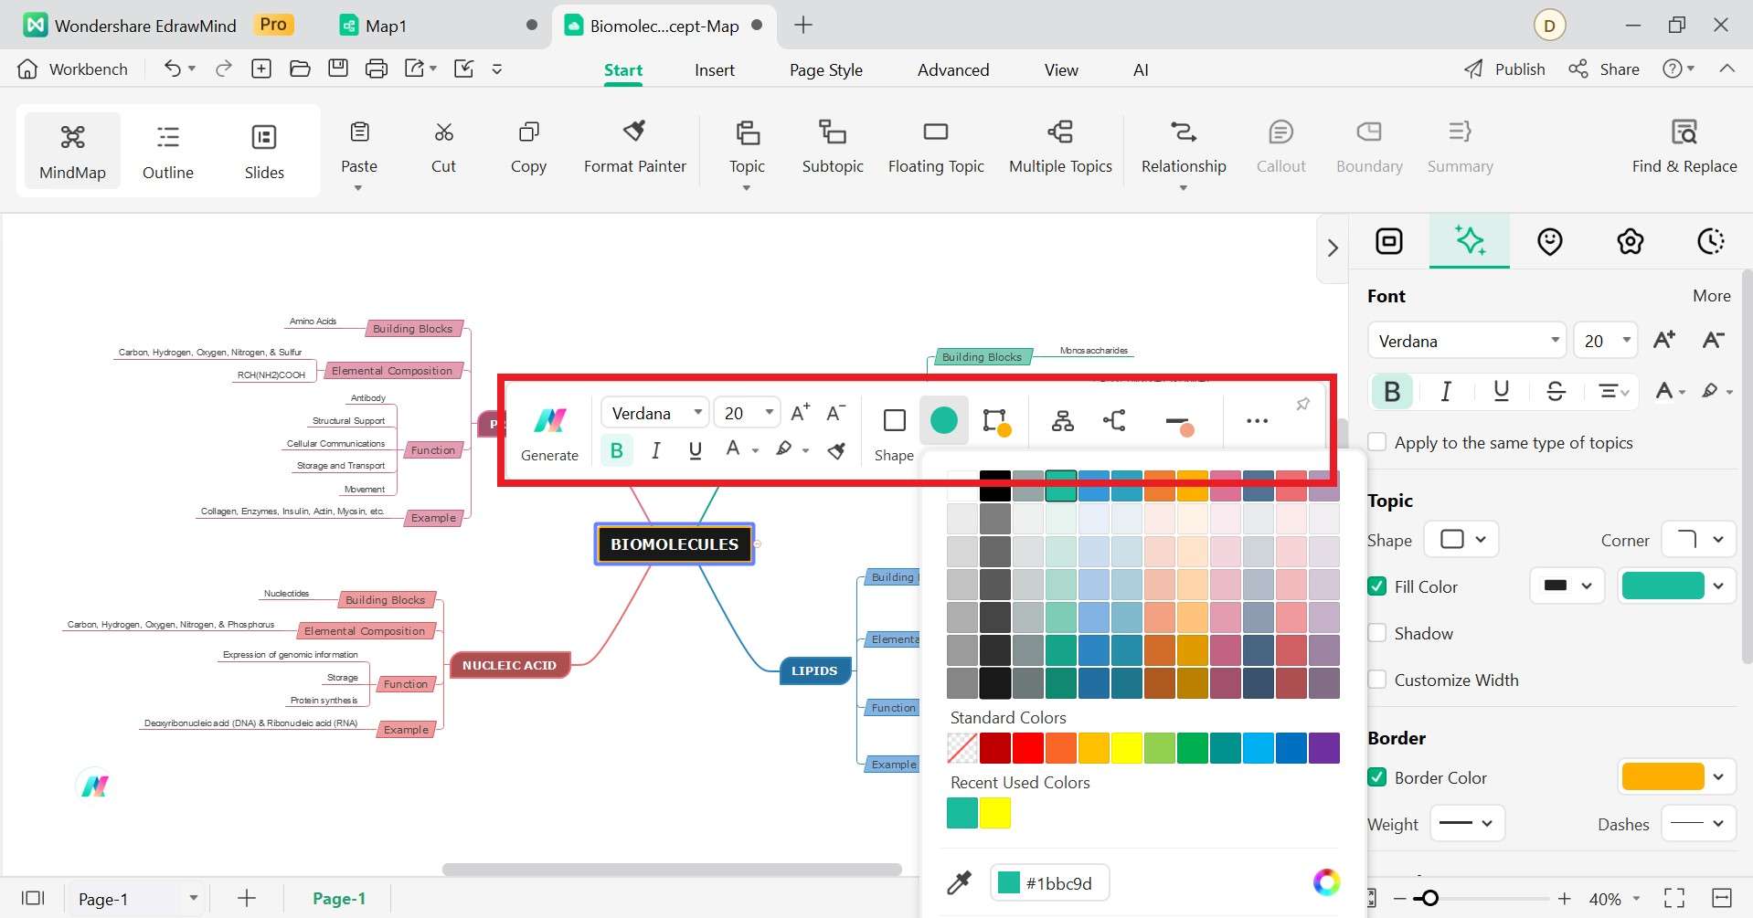Screen dimensions: 1753x918
Task: Decrease font size in floating toolbar
Action: pos(835,413)
